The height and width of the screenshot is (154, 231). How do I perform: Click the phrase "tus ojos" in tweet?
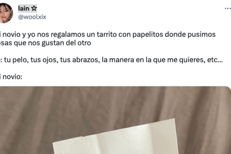tap(45, 60)
